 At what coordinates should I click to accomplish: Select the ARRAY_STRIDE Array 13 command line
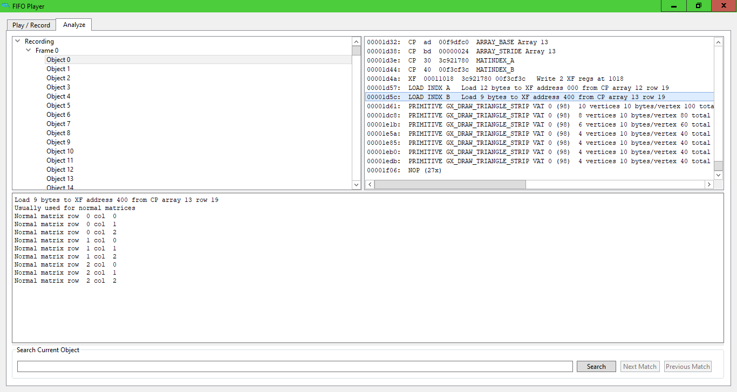click(x=540, y=51)
